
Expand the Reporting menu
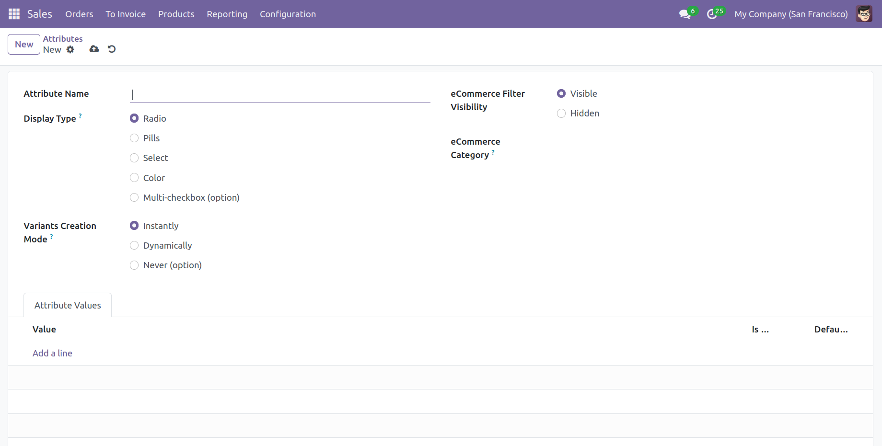click(x=227, y=14)
